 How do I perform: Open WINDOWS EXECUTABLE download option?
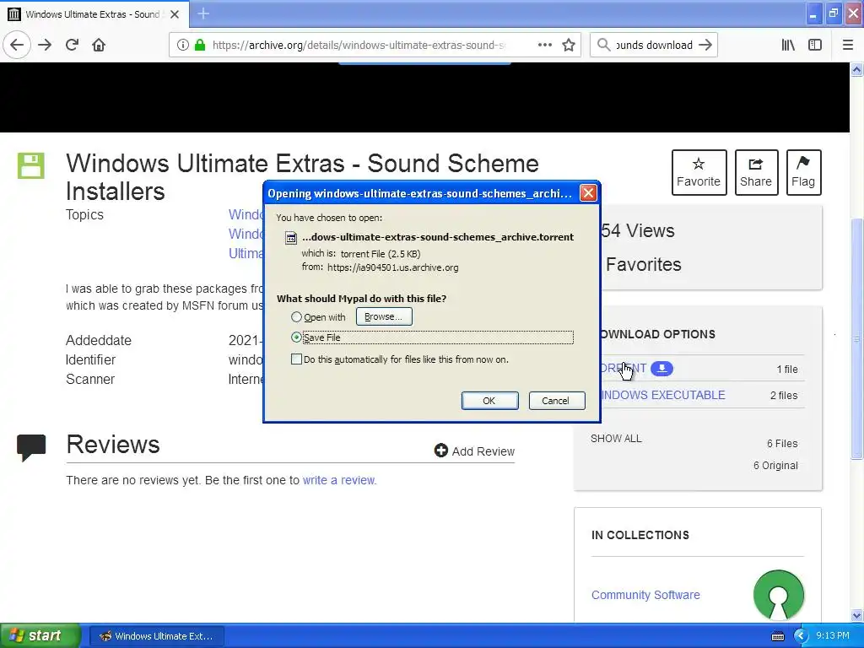click(663, 395)
